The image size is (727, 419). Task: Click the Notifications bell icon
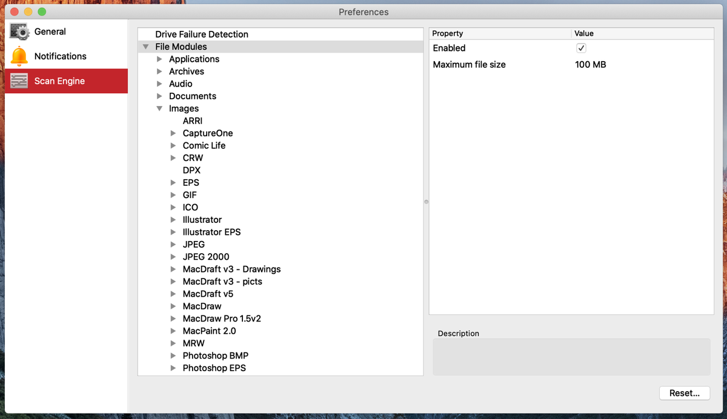tap(19, 56)
